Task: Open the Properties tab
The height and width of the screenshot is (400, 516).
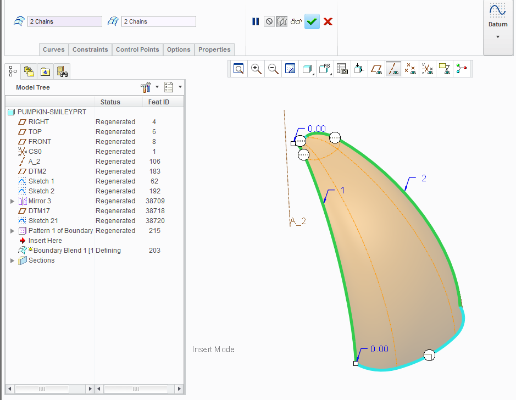Action: pyautogui.click(x=214, y=49)
